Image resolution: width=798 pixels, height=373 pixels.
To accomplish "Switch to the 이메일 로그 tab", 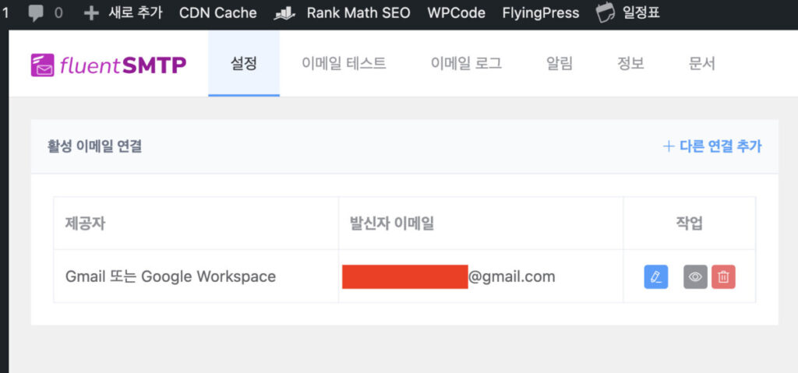I will tap(466, 64).
